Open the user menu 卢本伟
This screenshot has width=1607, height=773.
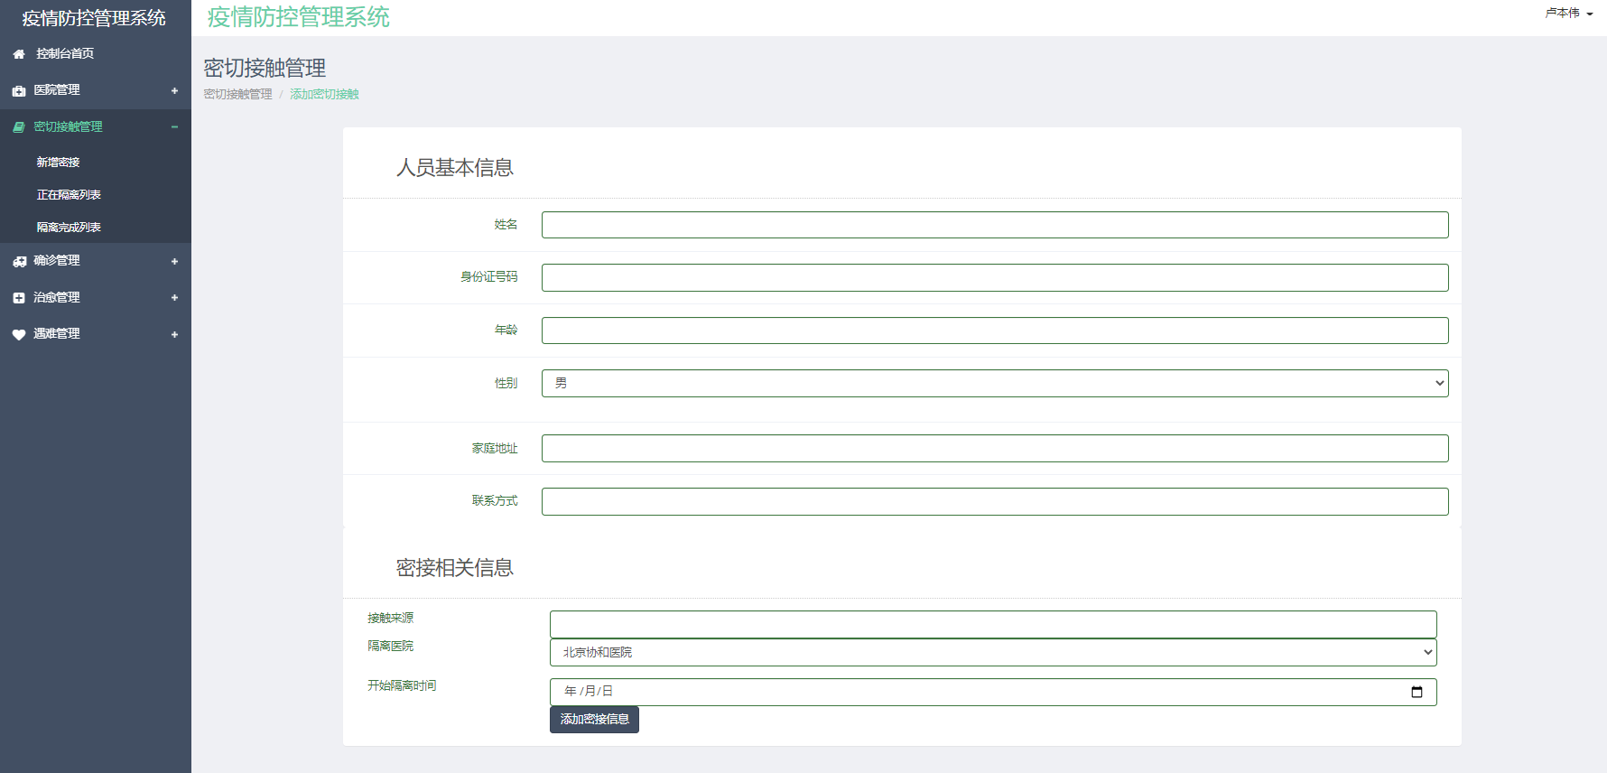pyautogui.click(x=1569, y=13)
